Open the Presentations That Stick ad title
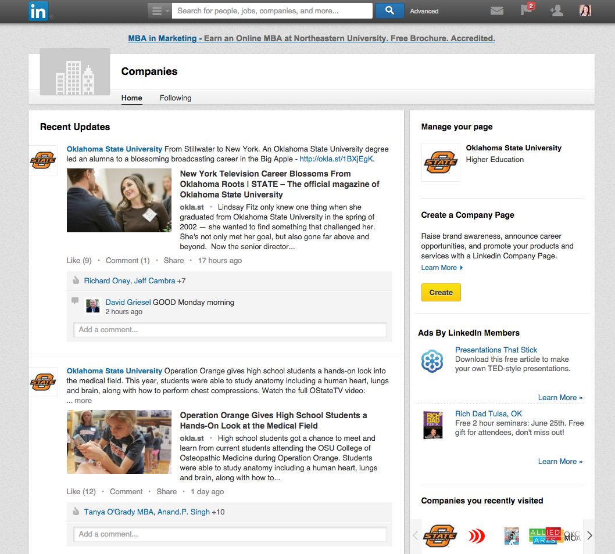This screenshot has height=554, width=615. [496, 350]
